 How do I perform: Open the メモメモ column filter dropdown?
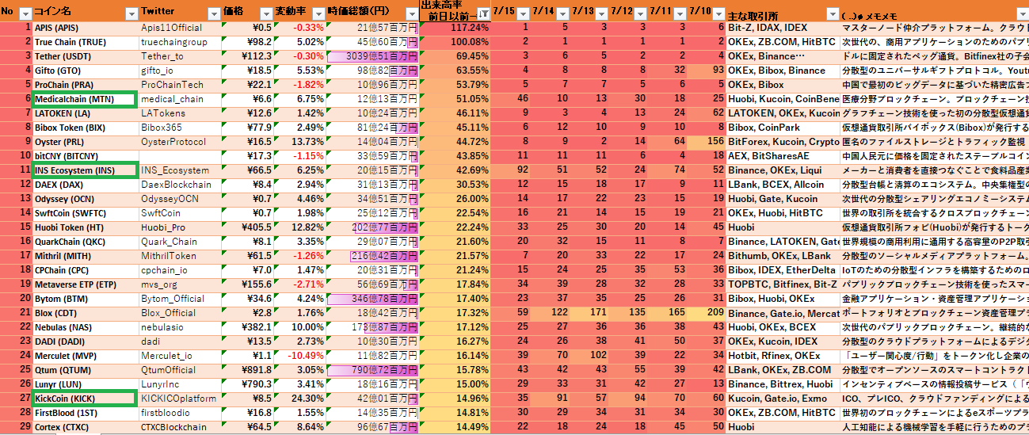click(x=1022, y=13)
